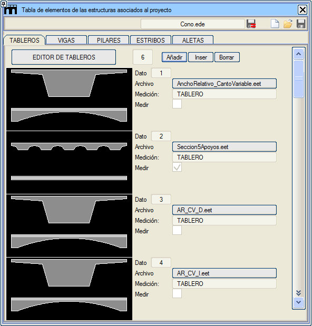
Task: Switch to the TABLEROS tab
Action: tap(24, 40)
